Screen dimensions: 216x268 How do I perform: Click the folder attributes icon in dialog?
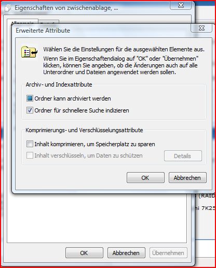coord(29,52)
